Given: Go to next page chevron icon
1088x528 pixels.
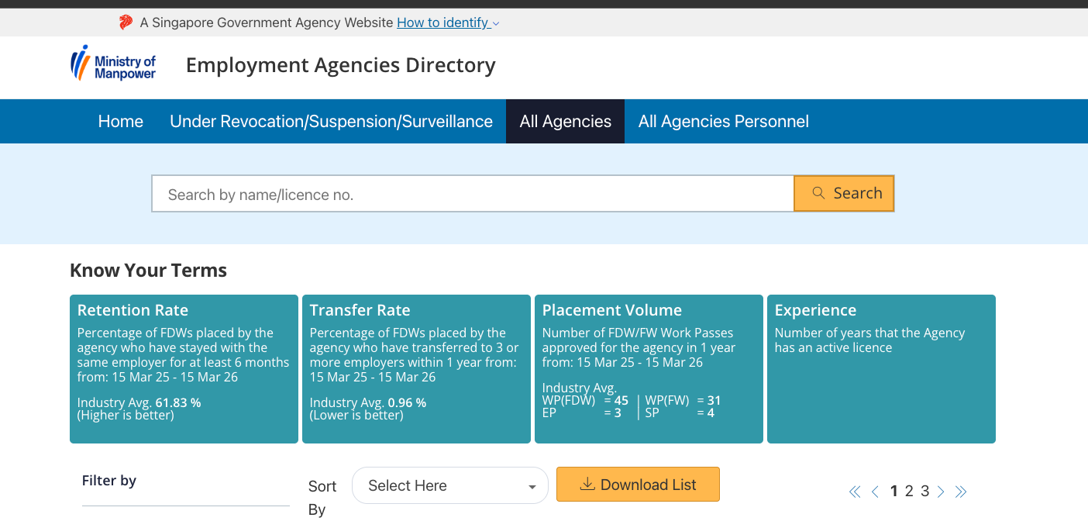Looking at the screenshot, I should tap(941, 492).
